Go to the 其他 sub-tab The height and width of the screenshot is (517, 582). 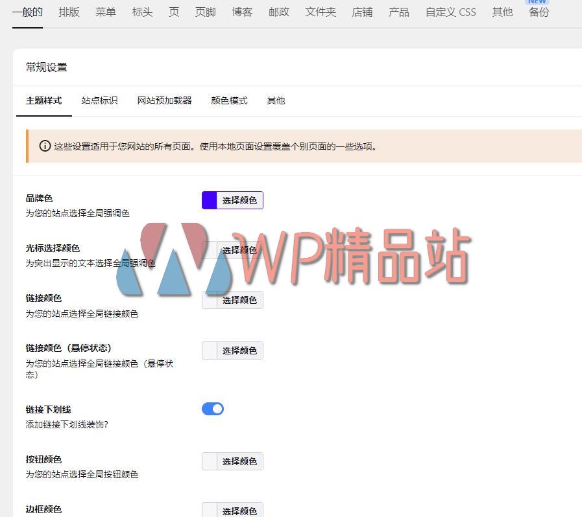[276, 100]
